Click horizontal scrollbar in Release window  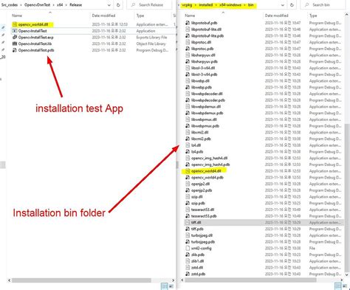coord(81,280)
